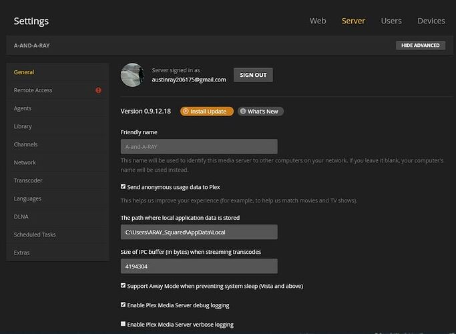The image size is (456, 334).
Task: Click the orange Install Update button
Action: tap(207, 111)
